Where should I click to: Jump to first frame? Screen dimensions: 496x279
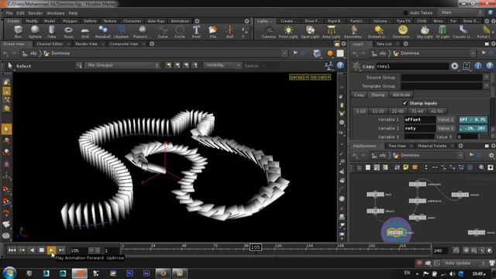pos(12,250)
